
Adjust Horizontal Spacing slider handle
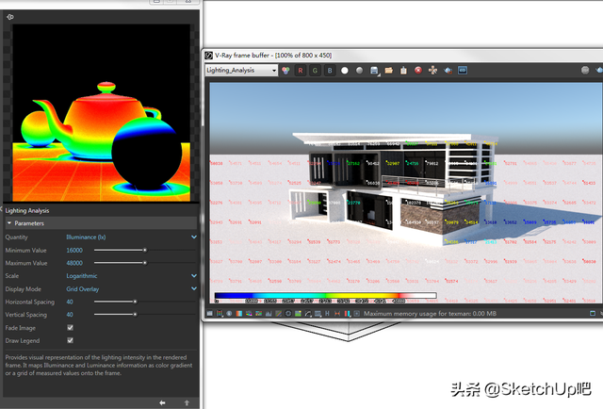point(135,302)
